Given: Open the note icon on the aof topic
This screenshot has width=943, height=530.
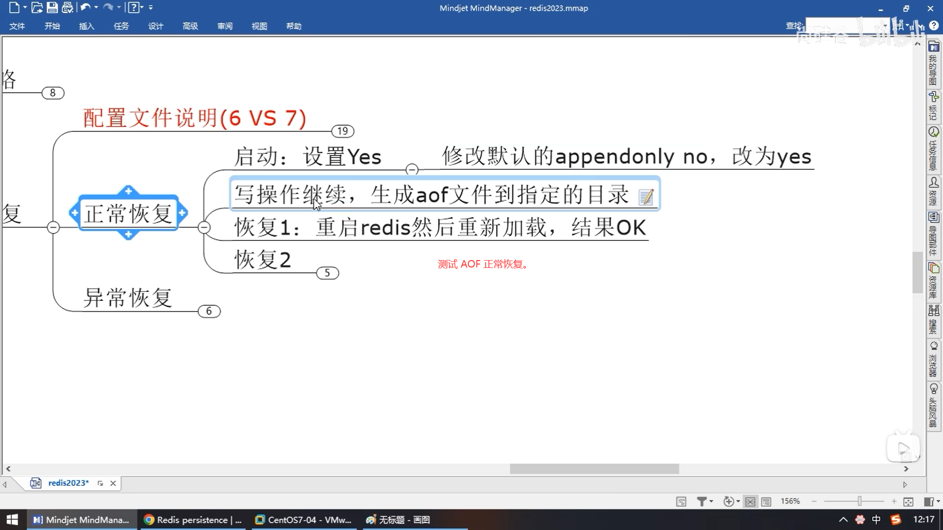Looking at the screenshot, I should click(646, 197).
